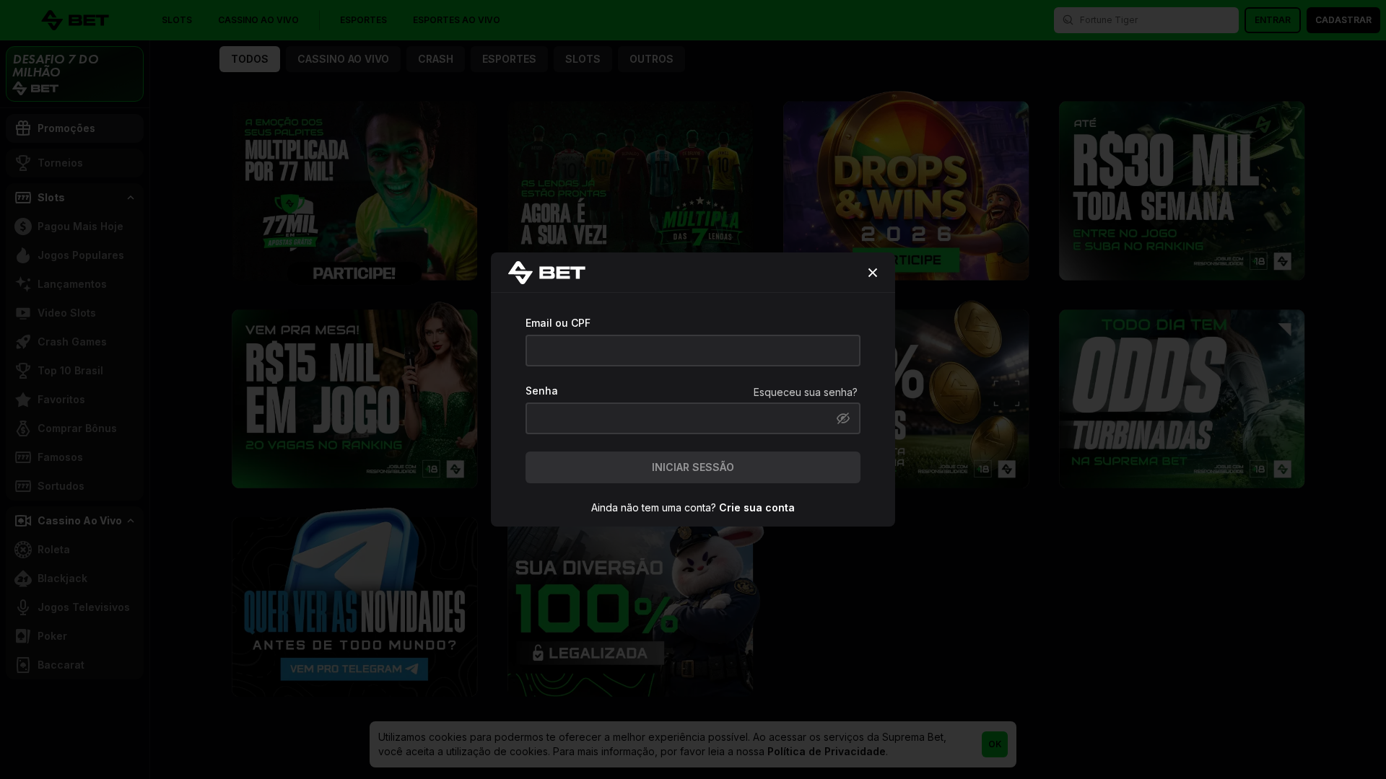Image resolution: width=1386 pixels, height=779 pixels.
Task: Click the Video Slots play icon
Action: click(23, 313)
